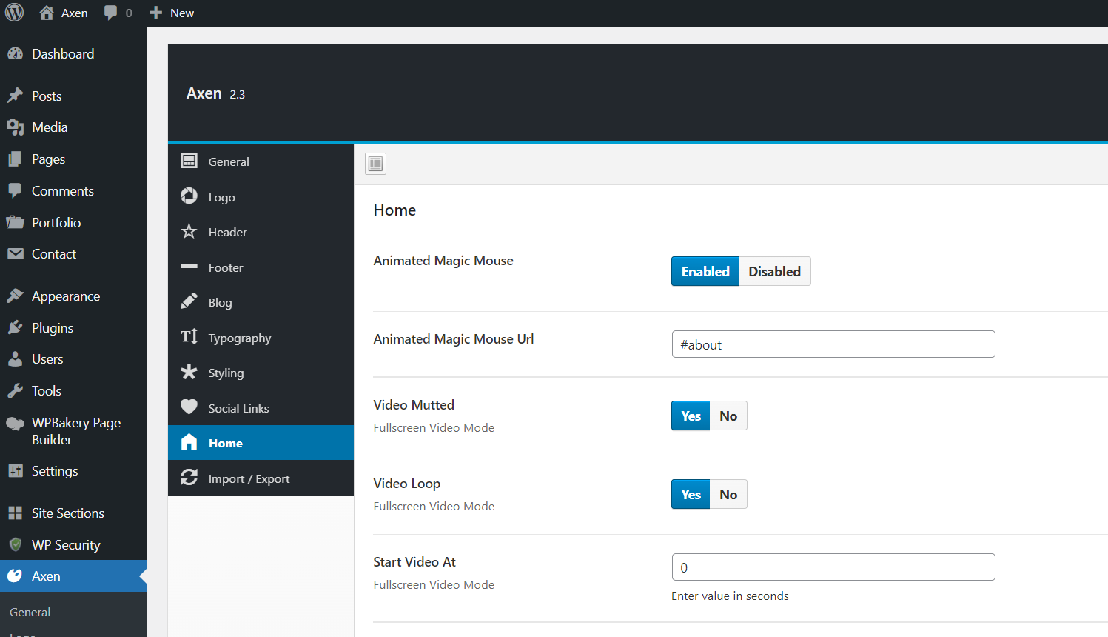
Task: Click the Posts pushpin icon
Action: coord(15,96)
